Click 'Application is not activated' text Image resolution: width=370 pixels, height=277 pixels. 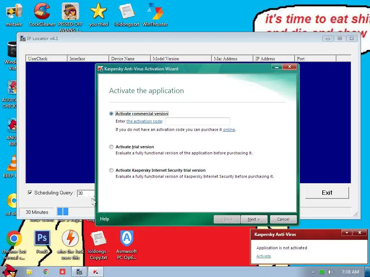[282, 248]
